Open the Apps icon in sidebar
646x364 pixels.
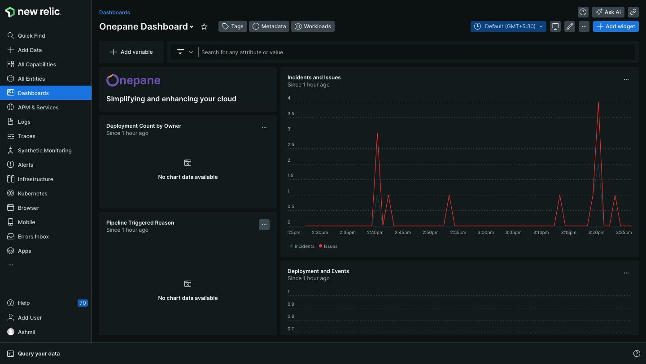coord(11,251)
